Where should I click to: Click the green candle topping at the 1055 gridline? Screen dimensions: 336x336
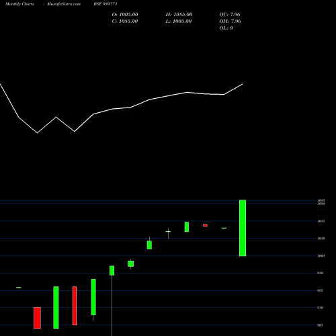click(x=187, y=227)
